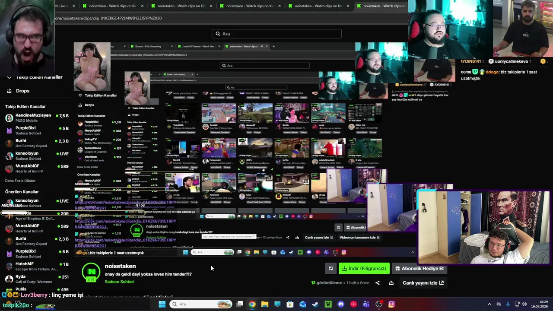Show hidden system tray icons

pos(489,304)
